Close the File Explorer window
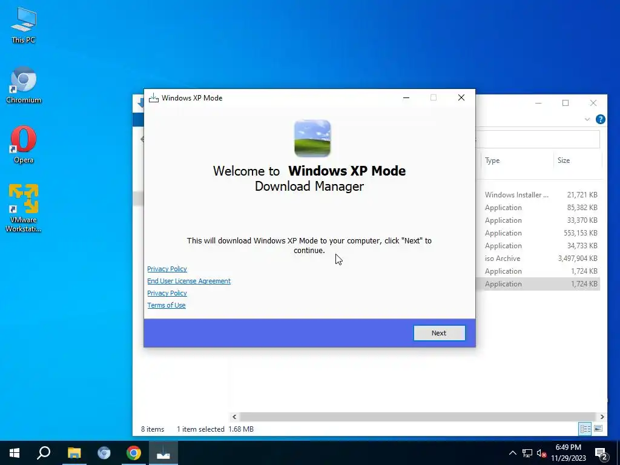This screenshot has width=620, height=465. (593, 103)
